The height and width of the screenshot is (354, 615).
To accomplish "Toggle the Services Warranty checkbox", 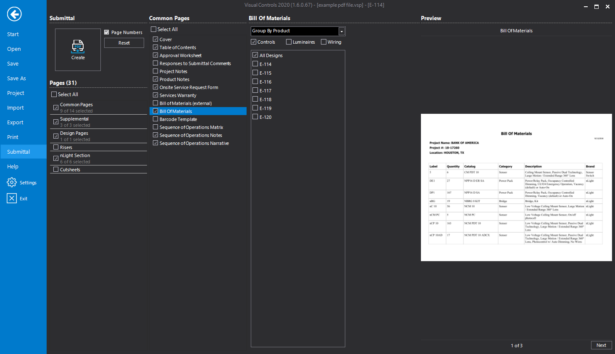I will coord(155,95).
